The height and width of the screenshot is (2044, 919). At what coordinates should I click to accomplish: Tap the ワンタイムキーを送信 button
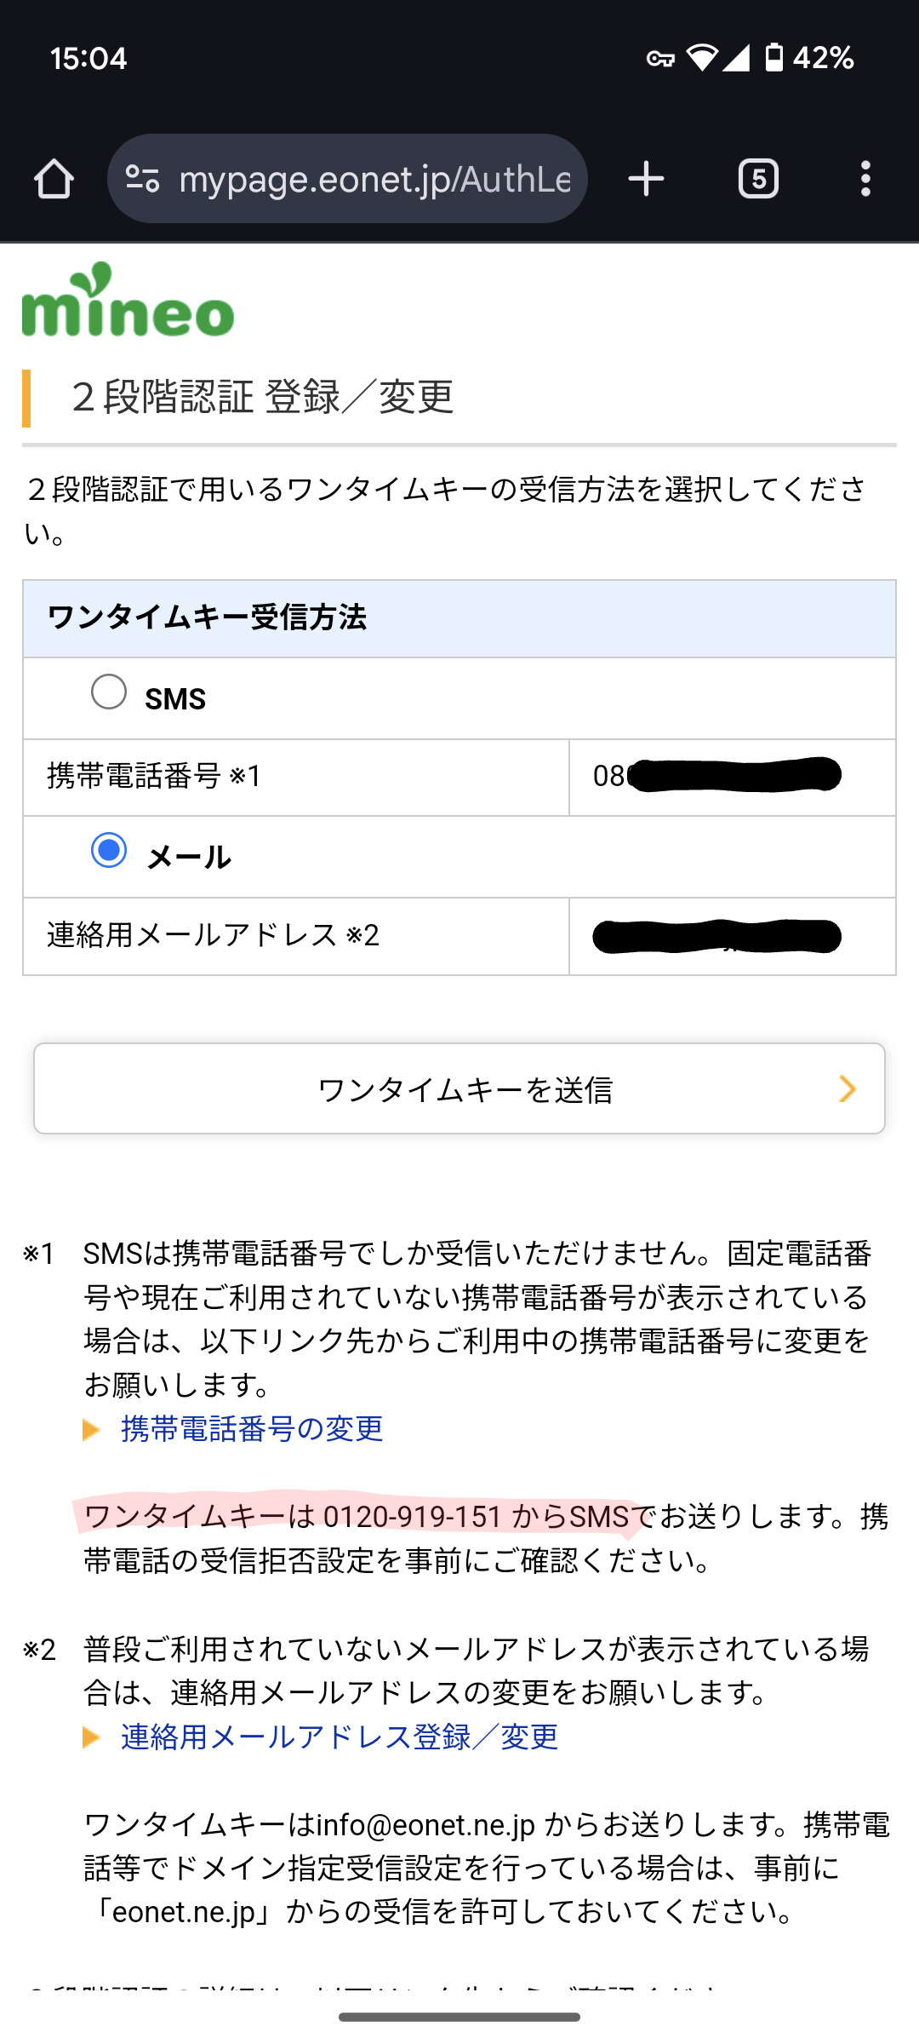(x=459, y=1088)
